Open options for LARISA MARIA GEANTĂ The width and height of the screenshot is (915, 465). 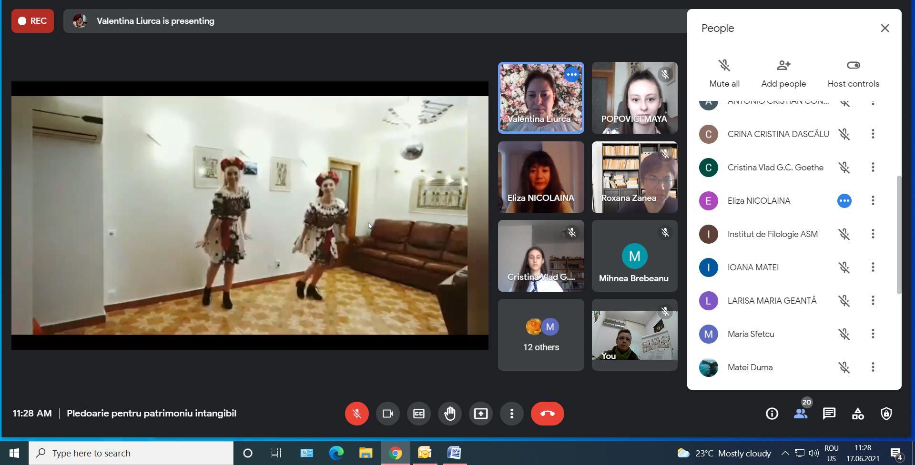(873, 301)
